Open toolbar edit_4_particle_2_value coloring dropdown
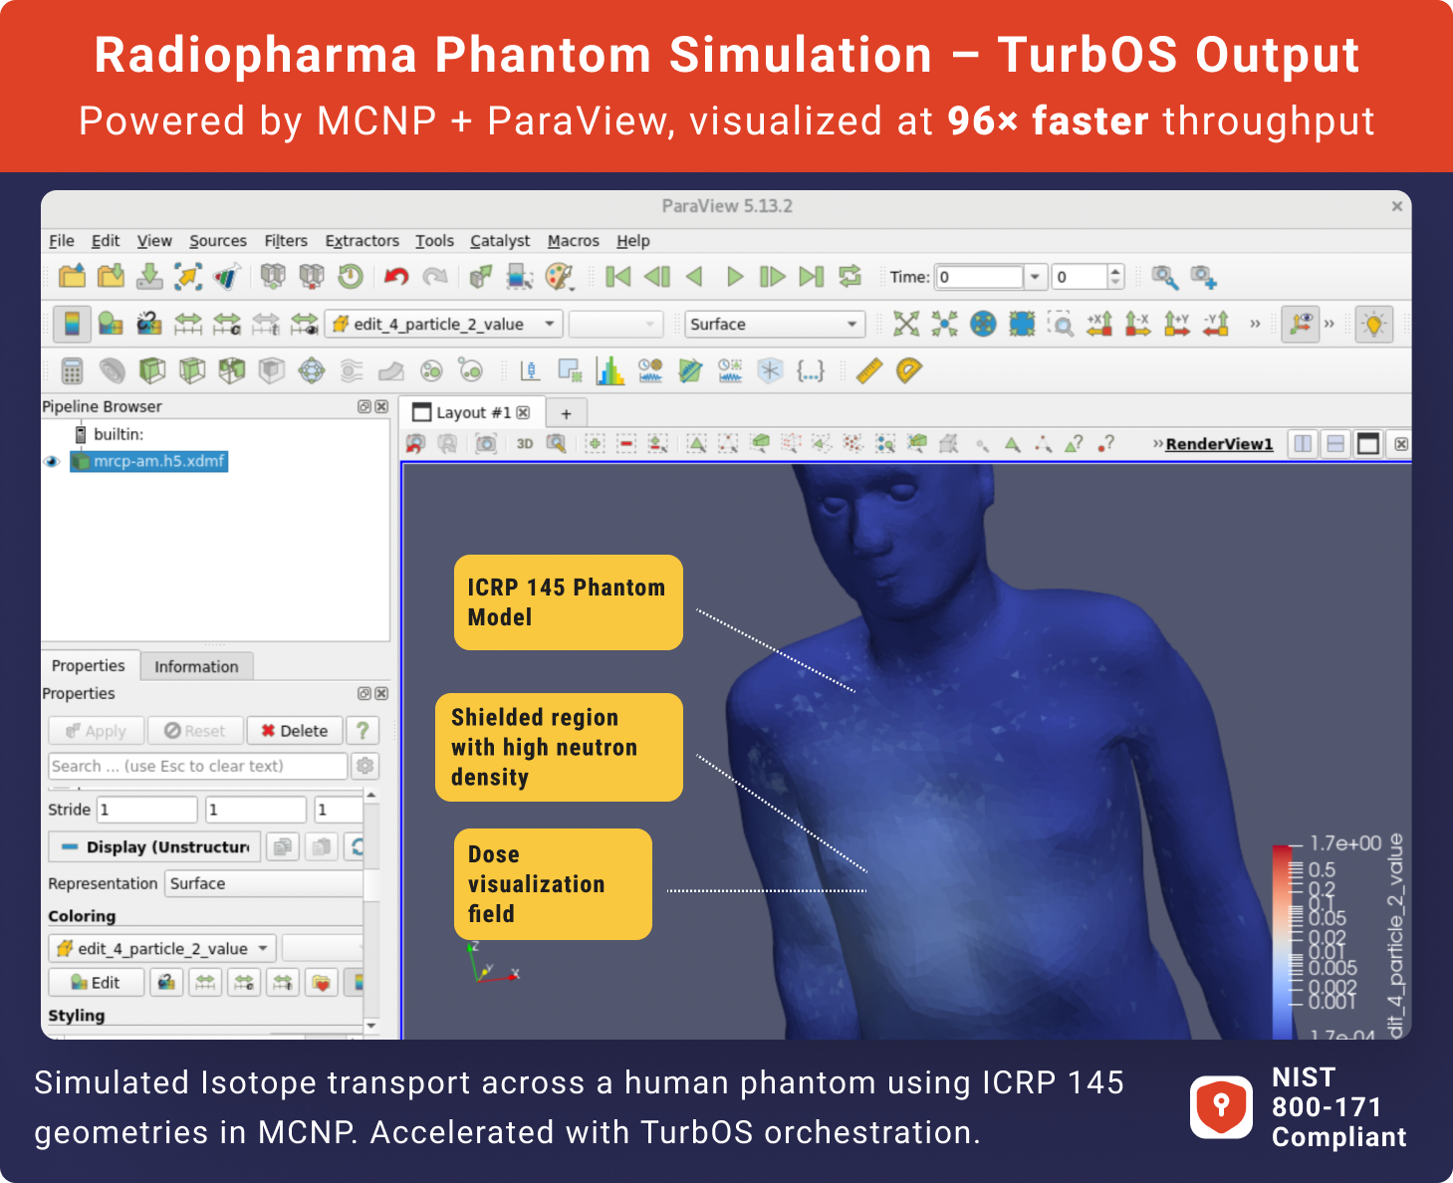The image size is (1453, 1183). (444, 324)
